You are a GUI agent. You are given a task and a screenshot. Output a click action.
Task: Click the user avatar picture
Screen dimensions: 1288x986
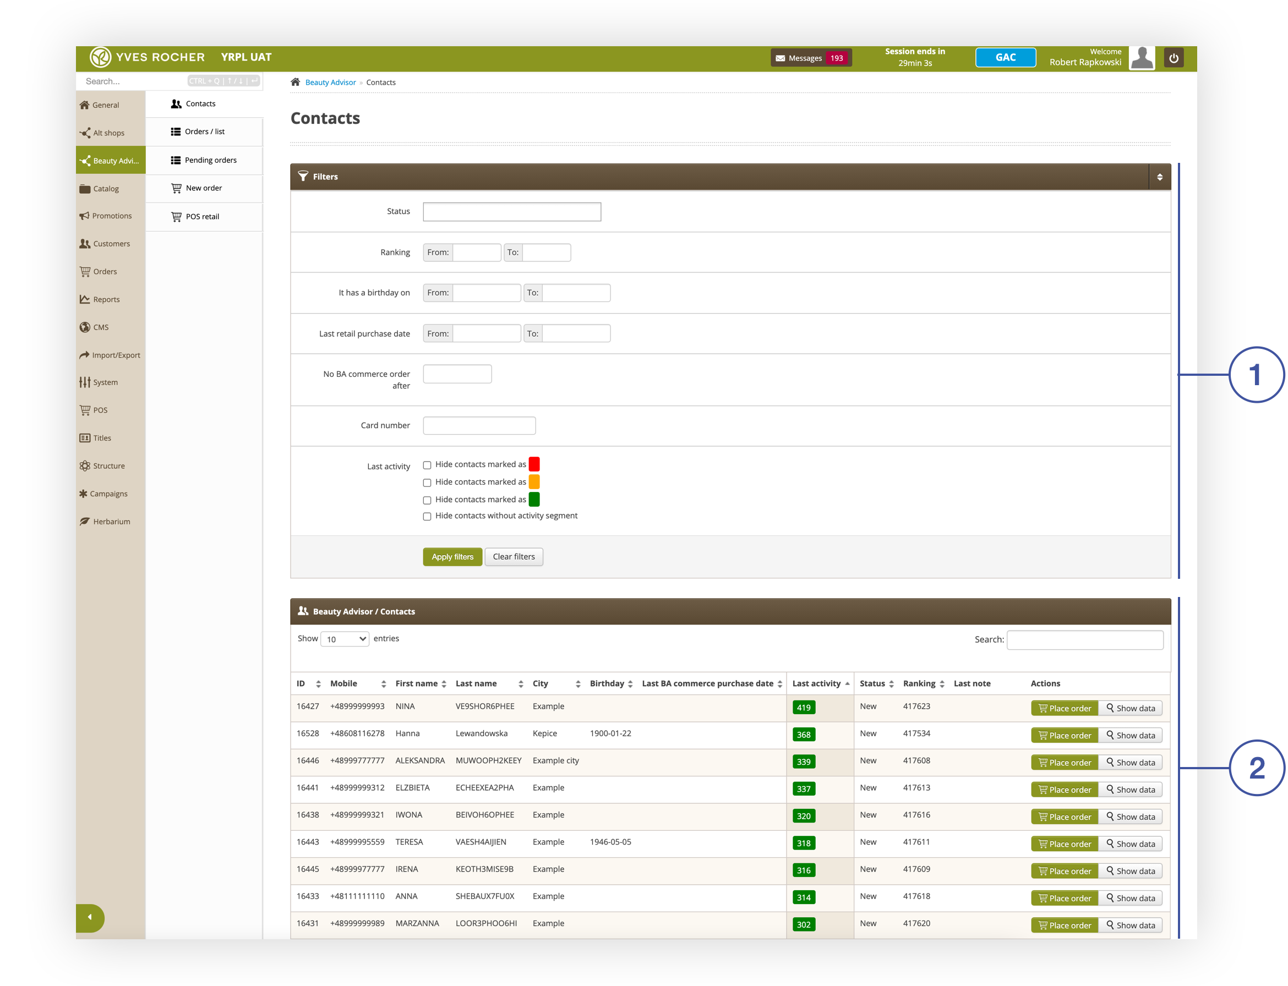1142,58
